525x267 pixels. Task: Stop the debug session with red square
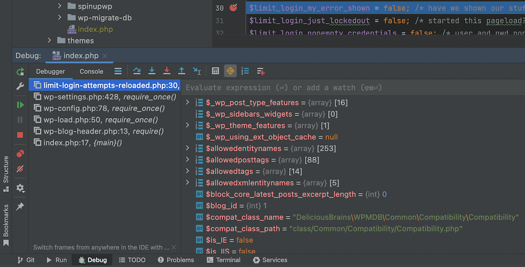pyautogui.click(x=20, y=135)
